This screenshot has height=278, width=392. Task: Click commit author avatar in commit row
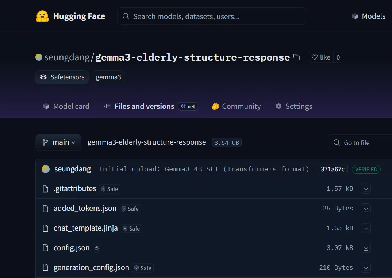coord(46,169)
